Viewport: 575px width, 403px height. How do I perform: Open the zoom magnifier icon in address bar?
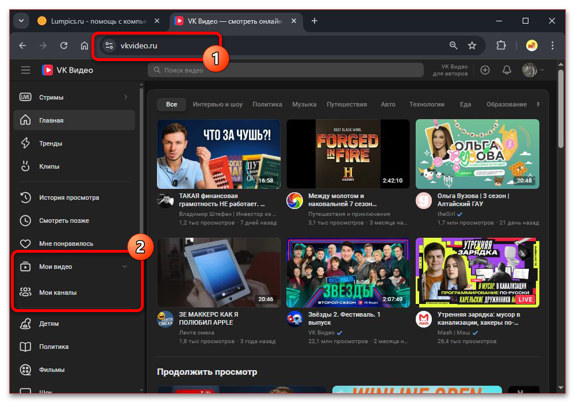453,45
